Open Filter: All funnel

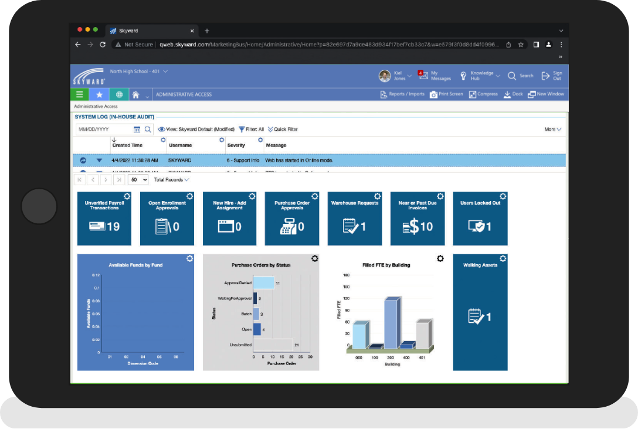pos(251,130)
